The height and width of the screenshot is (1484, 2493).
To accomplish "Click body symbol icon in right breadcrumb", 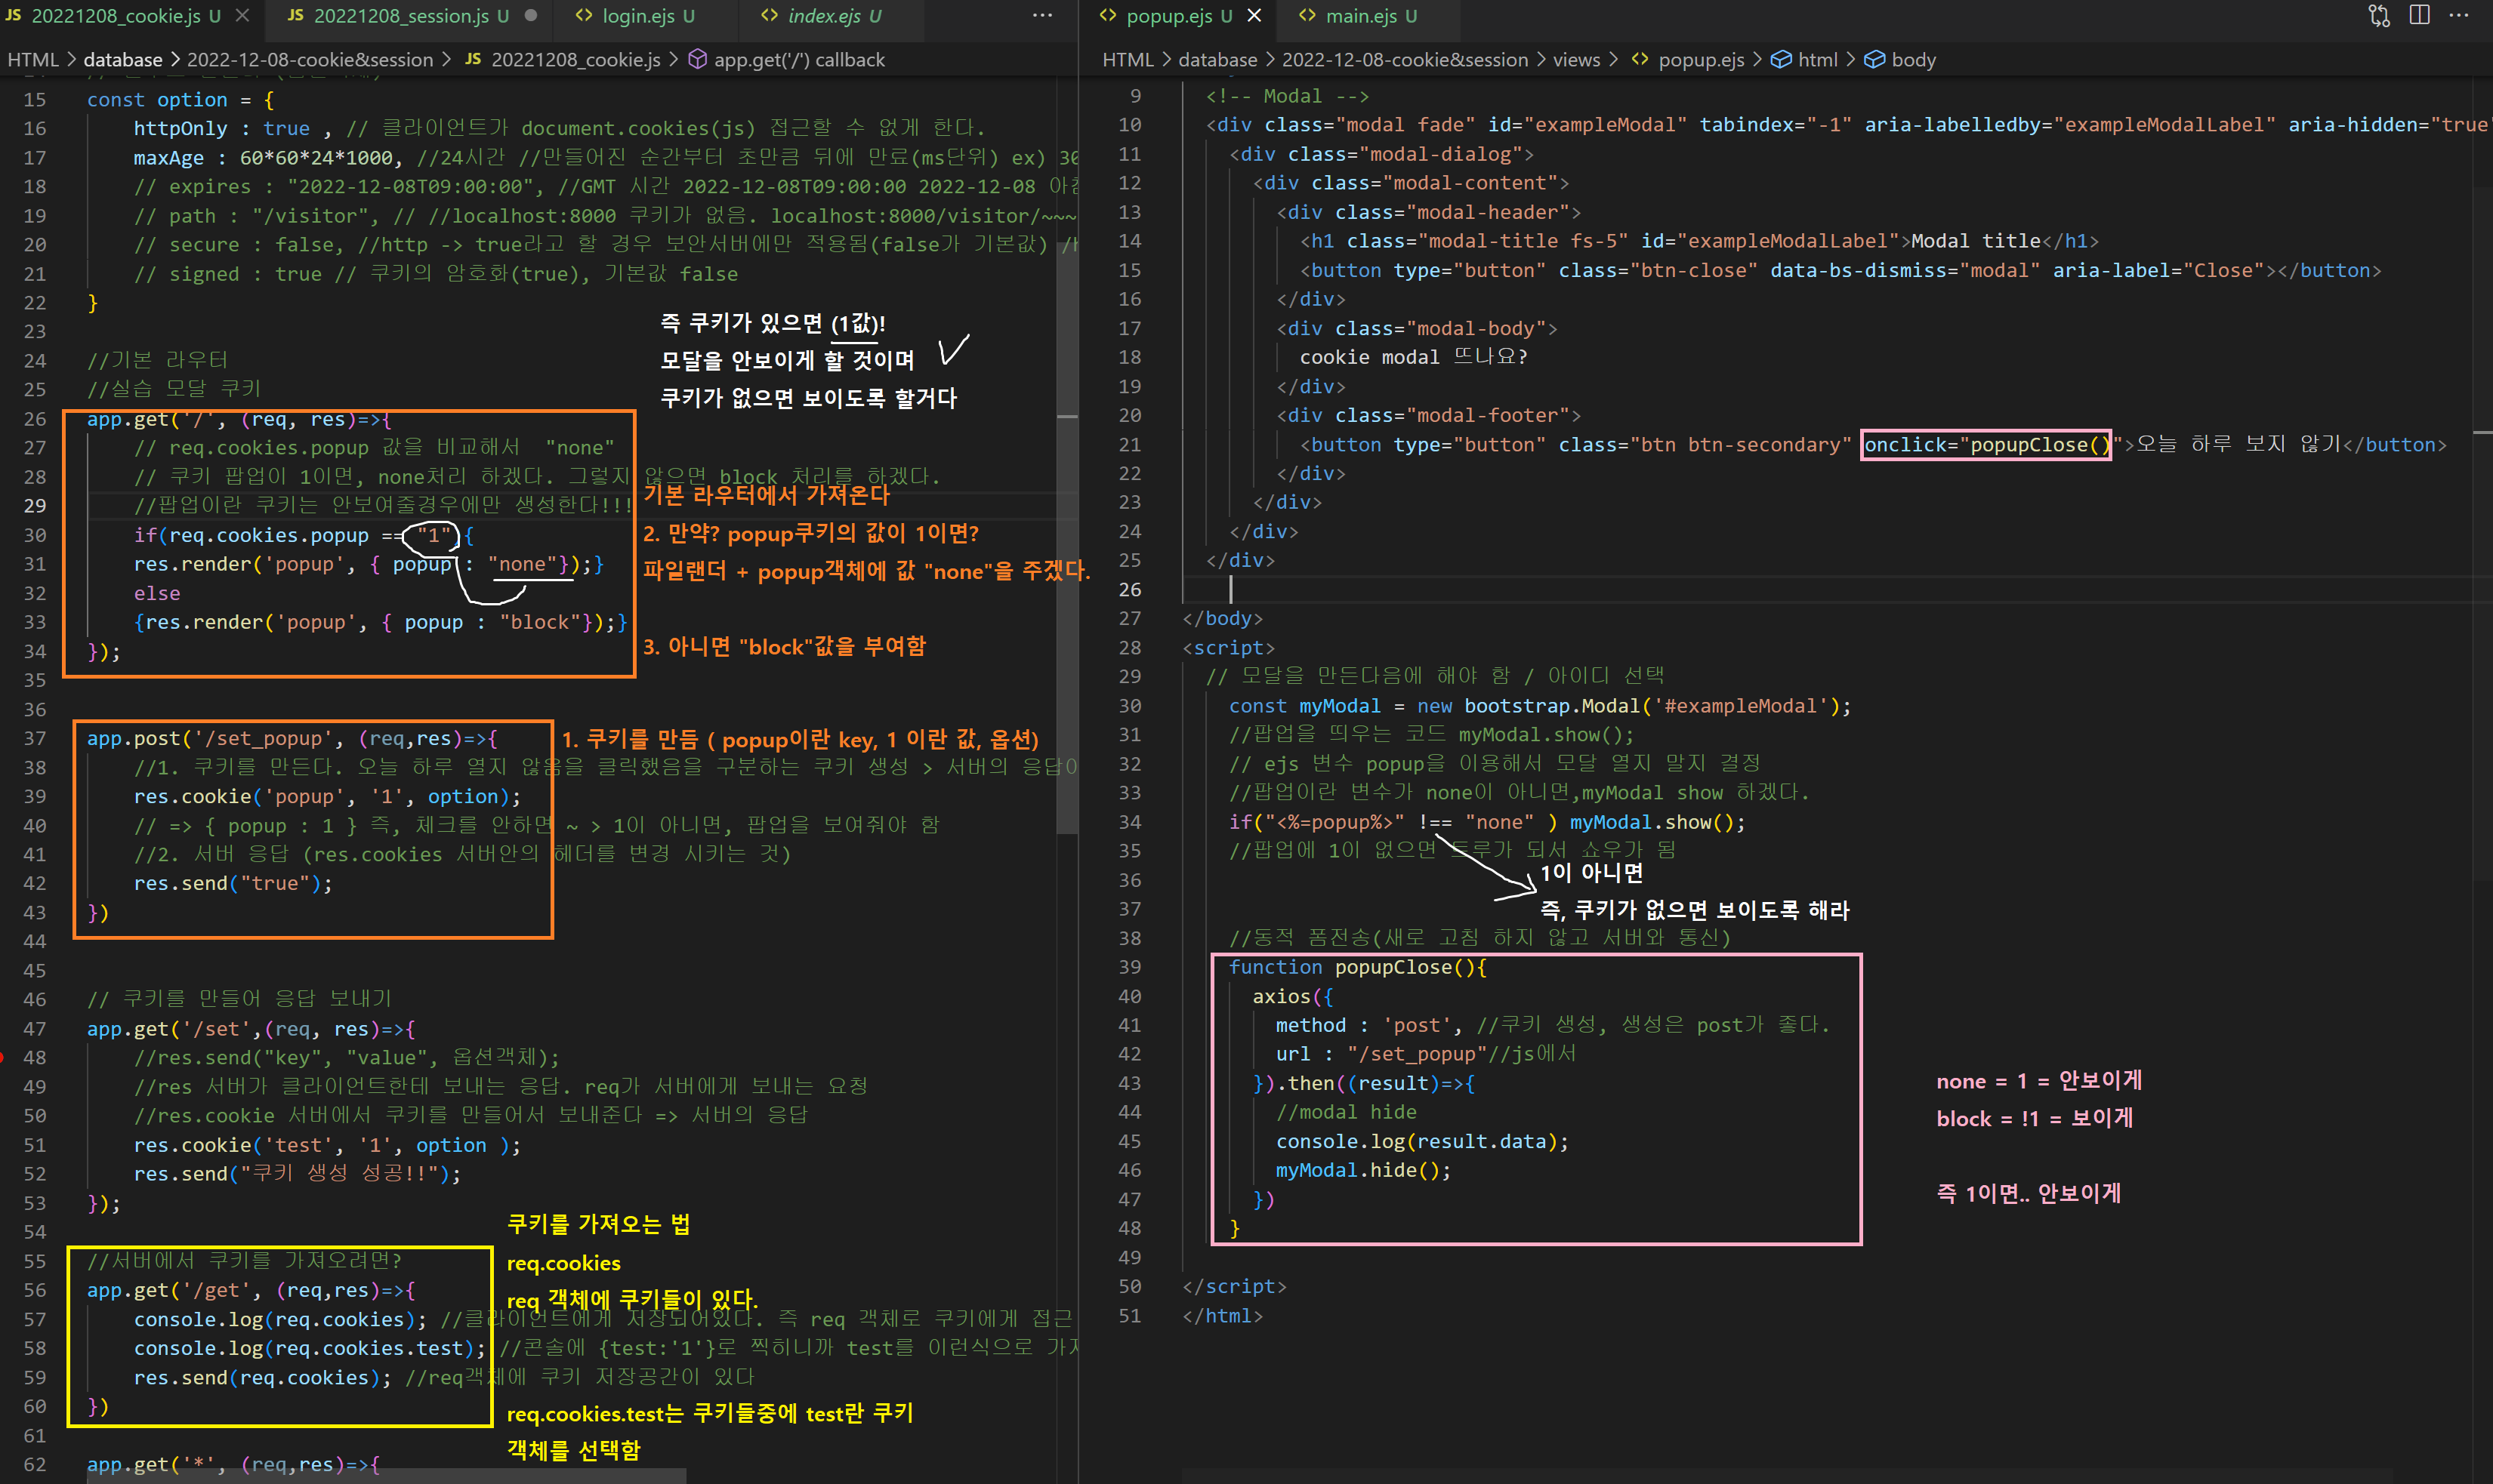I will 1874,60.
